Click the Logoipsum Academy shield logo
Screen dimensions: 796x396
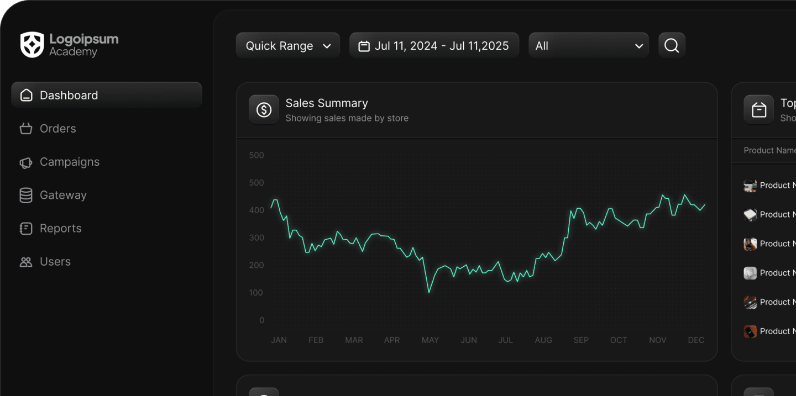pyautogui.click(x=32, y=44)
